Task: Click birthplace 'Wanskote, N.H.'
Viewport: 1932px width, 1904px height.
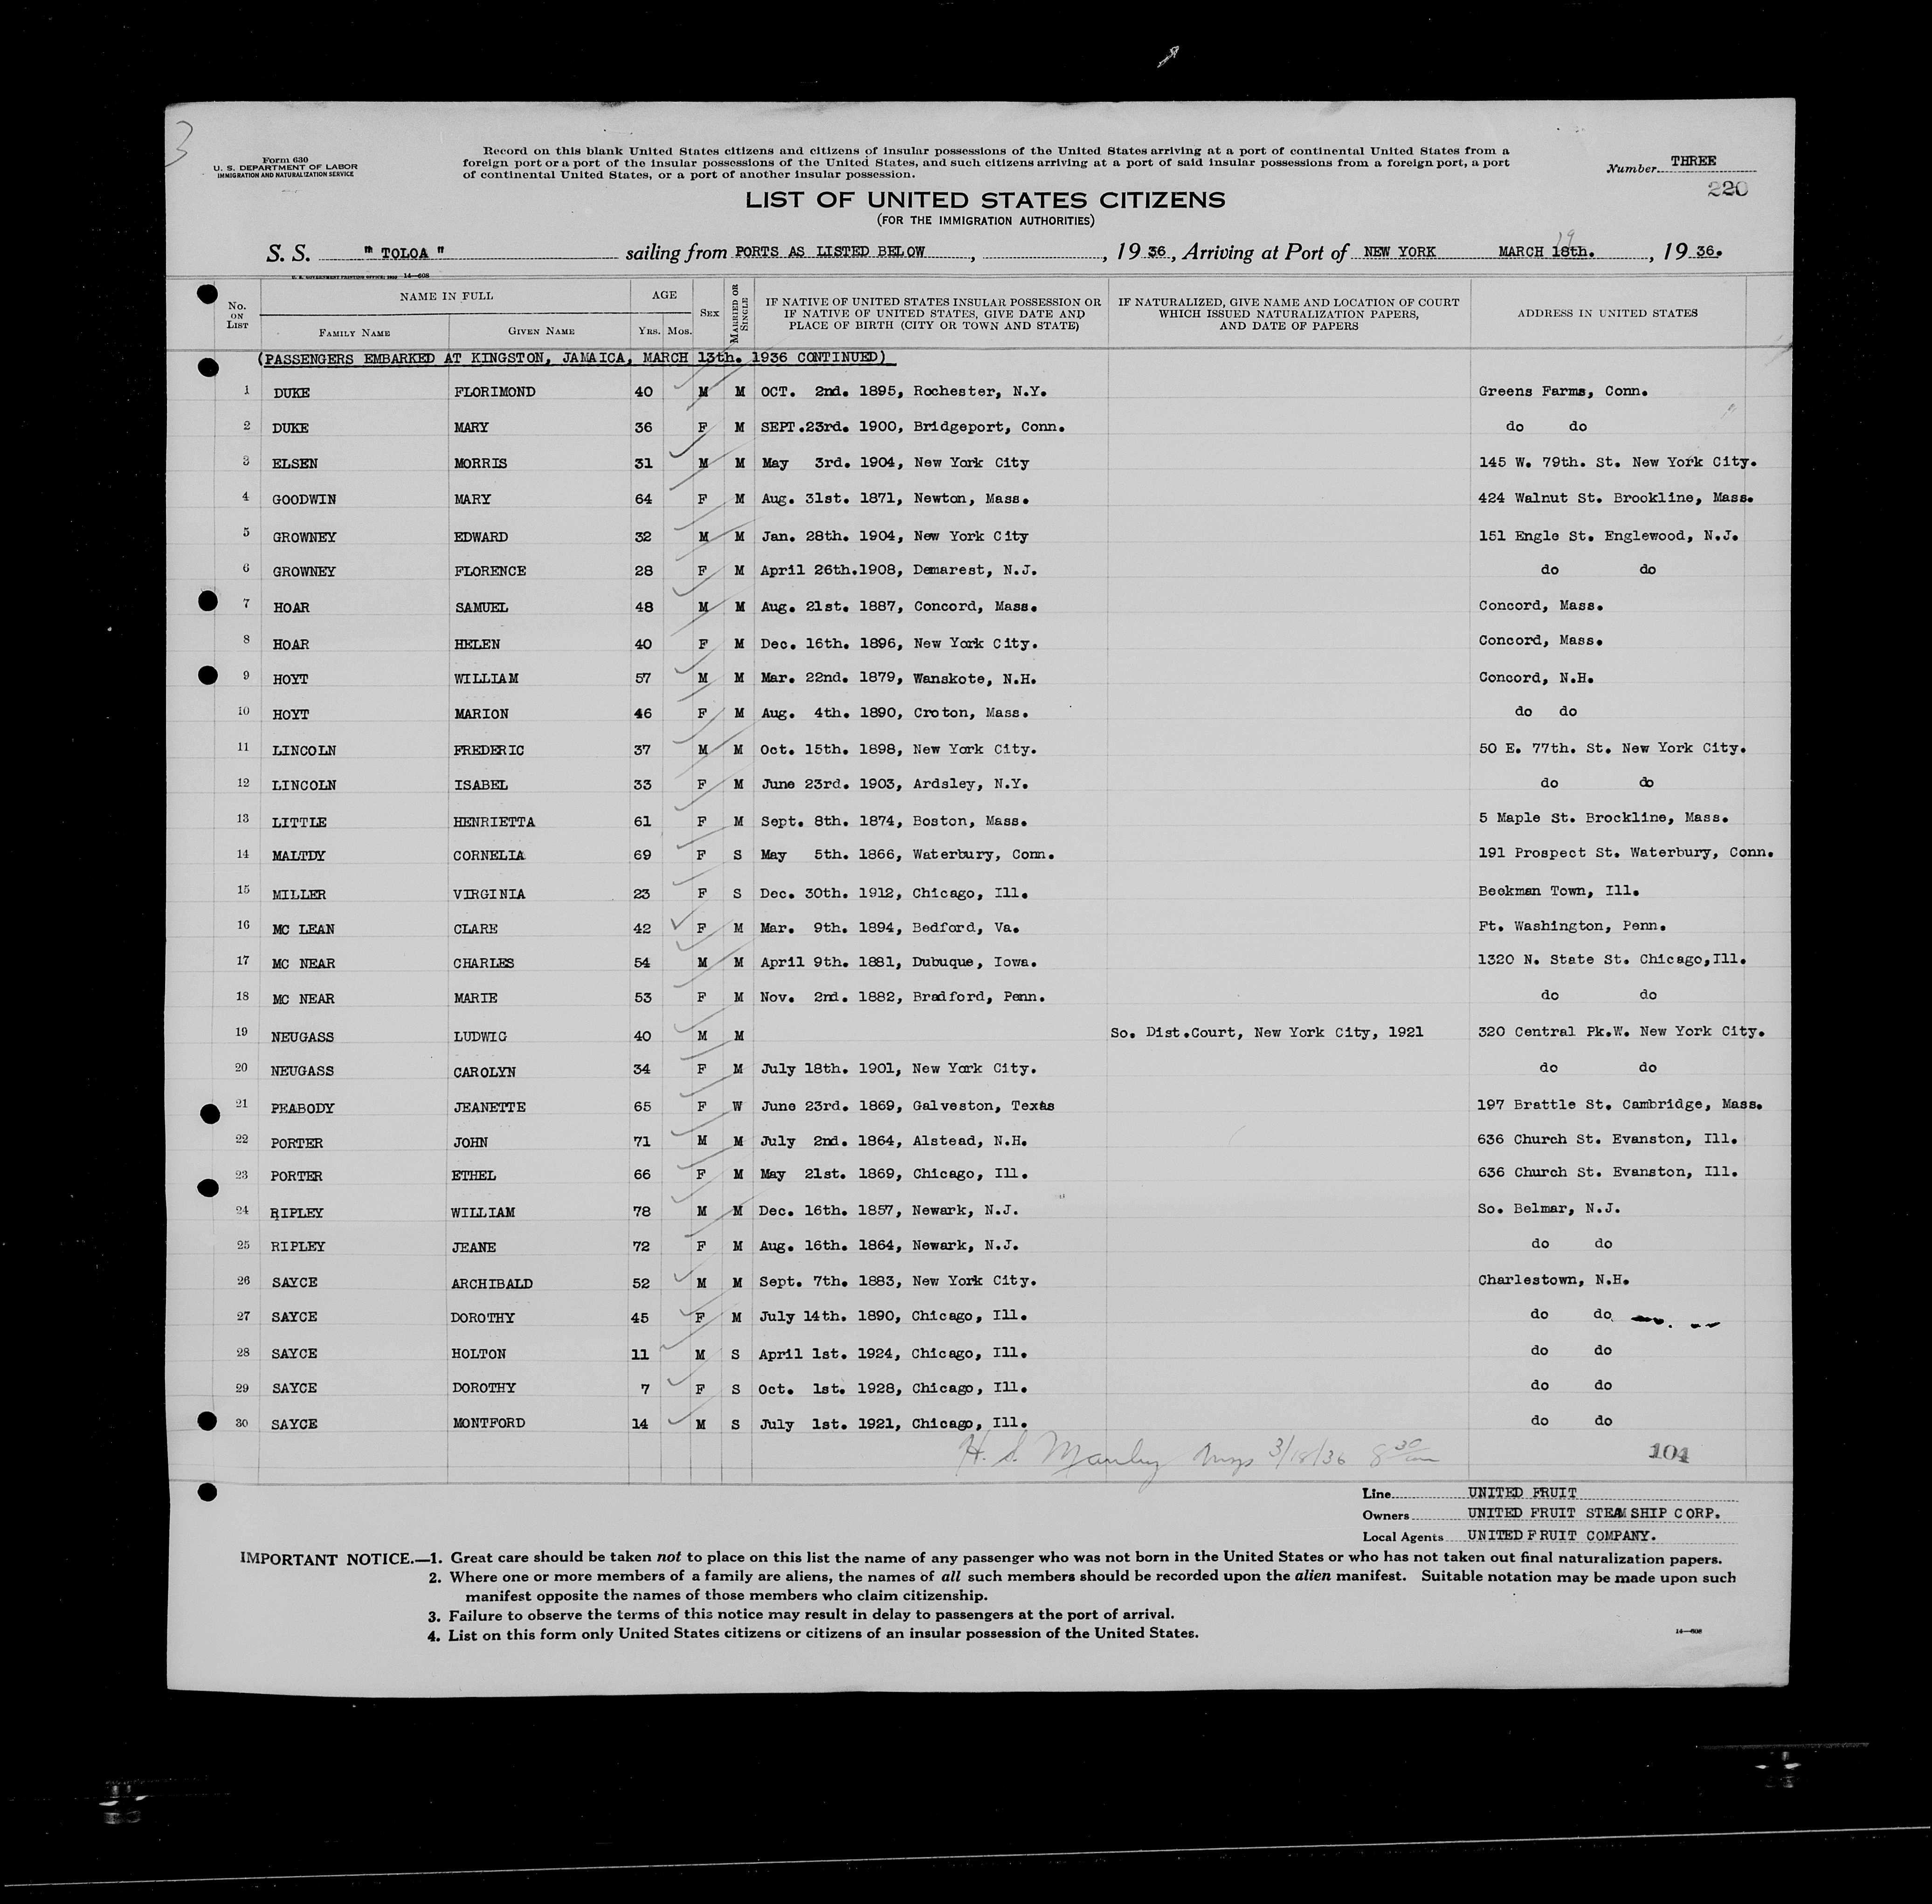Action: coord(974,678)
